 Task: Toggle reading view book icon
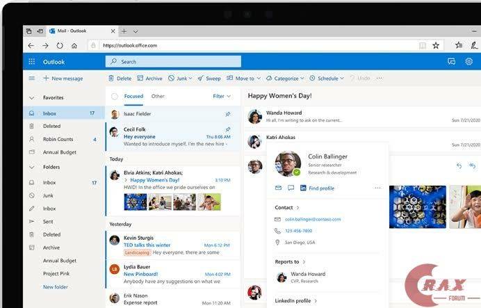pos(423,46)
